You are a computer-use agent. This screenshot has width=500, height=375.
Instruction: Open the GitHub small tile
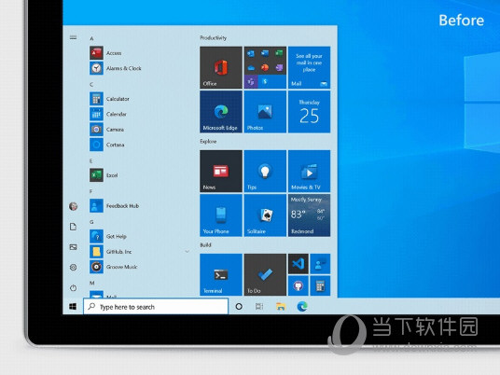(299, 285)
